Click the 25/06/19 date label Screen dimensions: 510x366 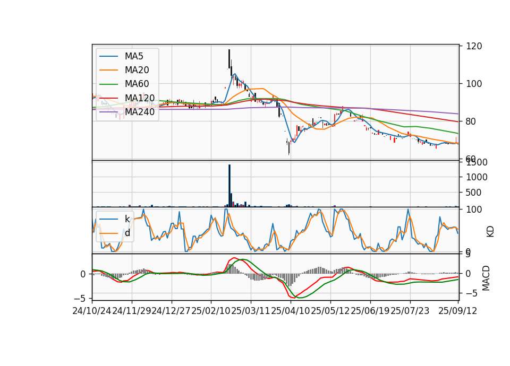[370, 311]
